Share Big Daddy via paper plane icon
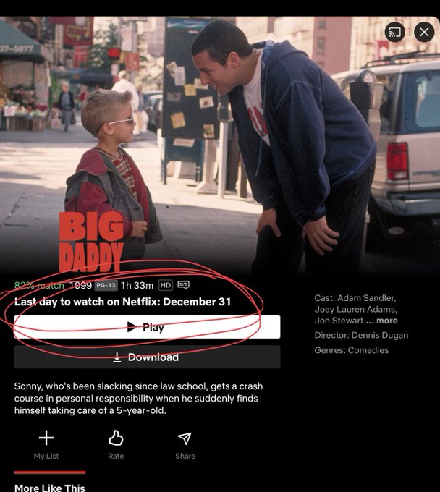Screen dimensions: 440x492 tap(185, 445)
